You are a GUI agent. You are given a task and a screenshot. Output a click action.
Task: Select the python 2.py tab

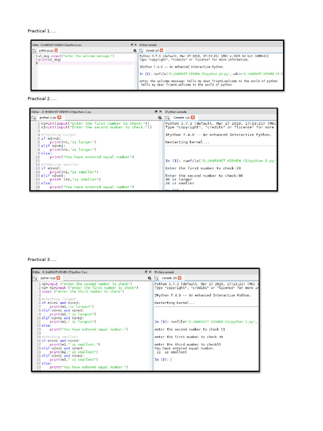48,118
